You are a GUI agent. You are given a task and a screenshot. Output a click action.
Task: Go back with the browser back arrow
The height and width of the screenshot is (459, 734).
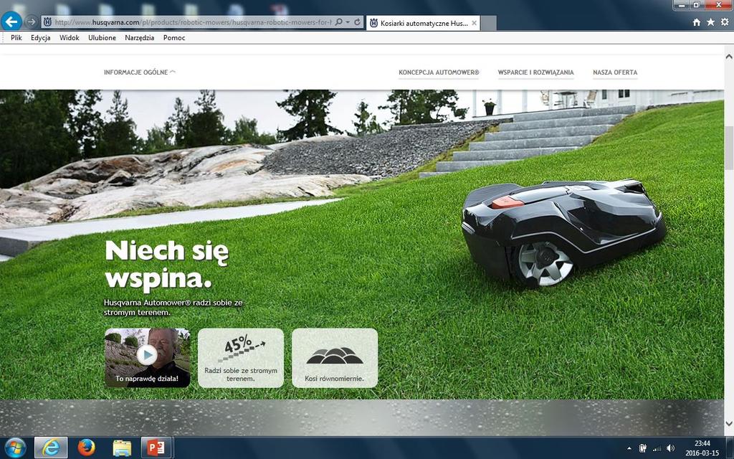click(11, 21)
